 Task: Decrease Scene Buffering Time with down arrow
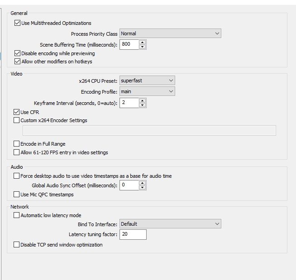142,47
